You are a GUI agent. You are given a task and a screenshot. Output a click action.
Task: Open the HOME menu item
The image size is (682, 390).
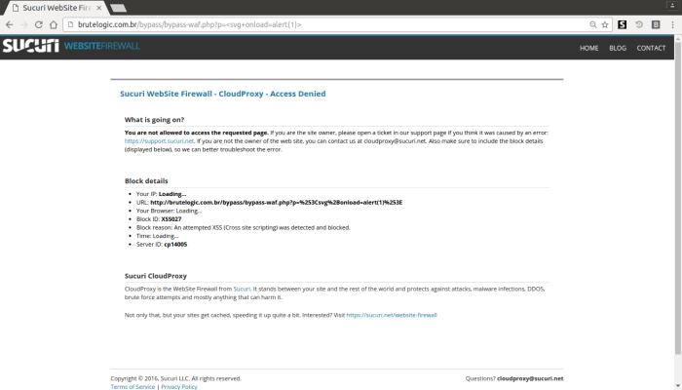(x=588, y=48)
